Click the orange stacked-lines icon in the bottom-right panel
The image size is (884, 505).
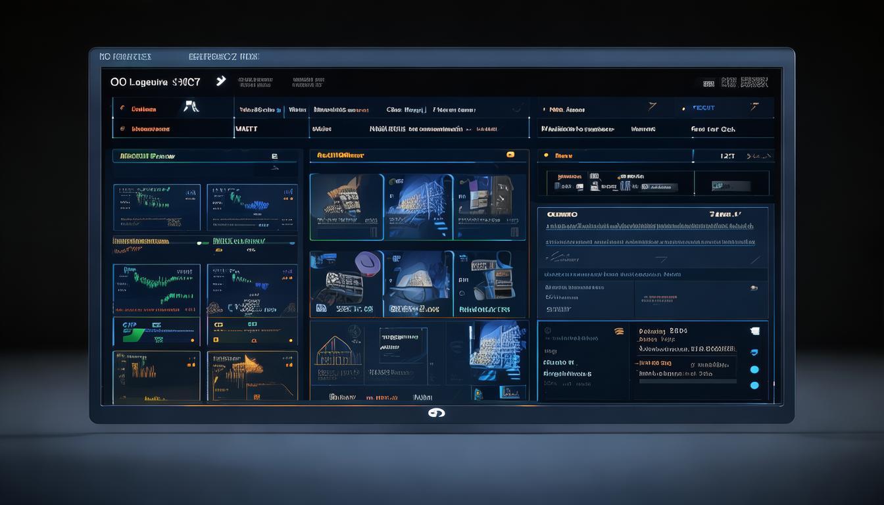618,331
